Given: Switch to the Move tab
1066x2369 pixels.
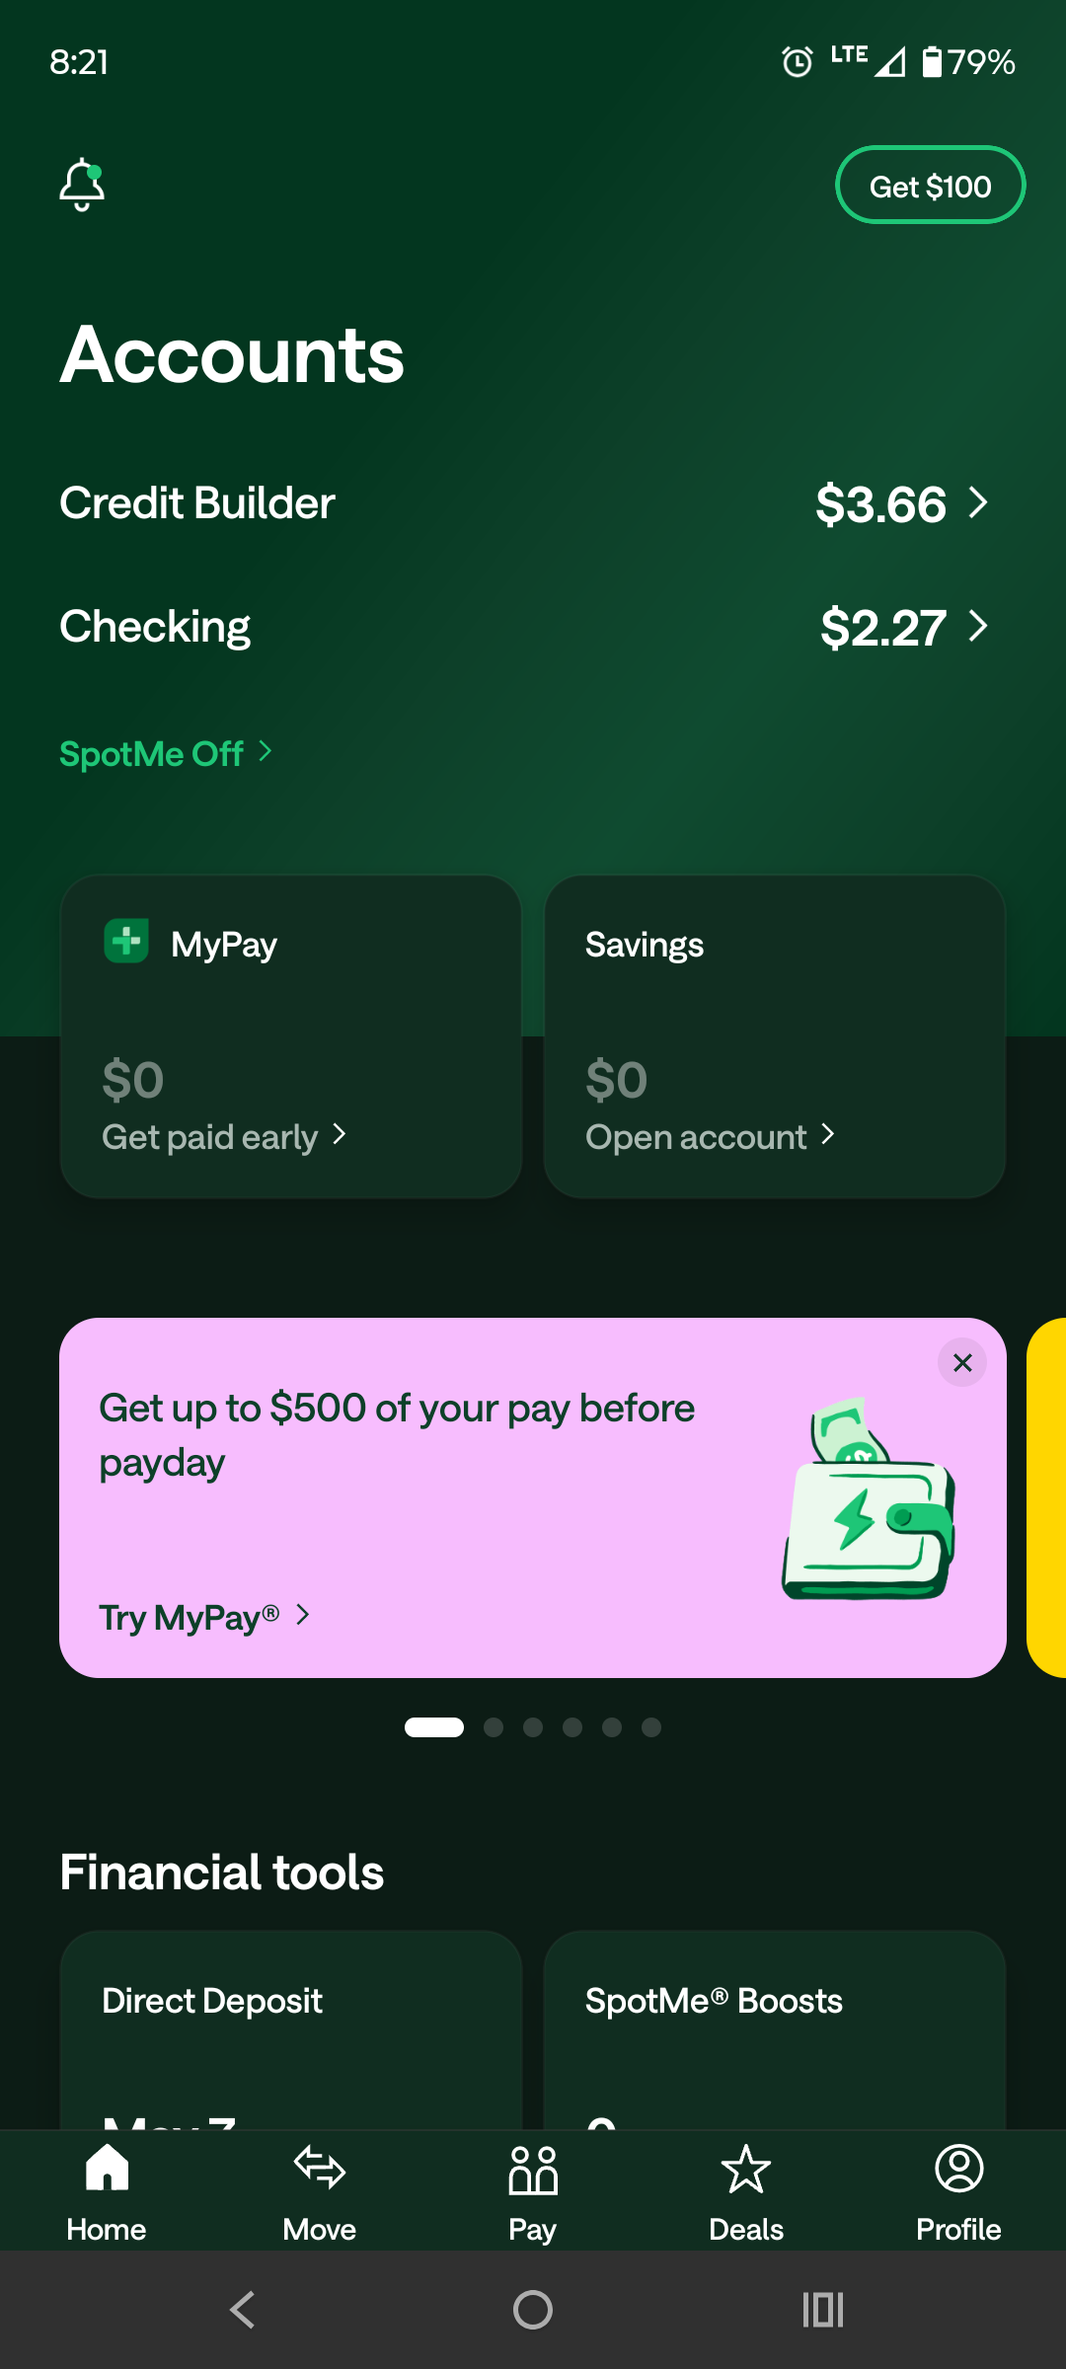Looking at the screenshot, I should (x=320, y=2193).
